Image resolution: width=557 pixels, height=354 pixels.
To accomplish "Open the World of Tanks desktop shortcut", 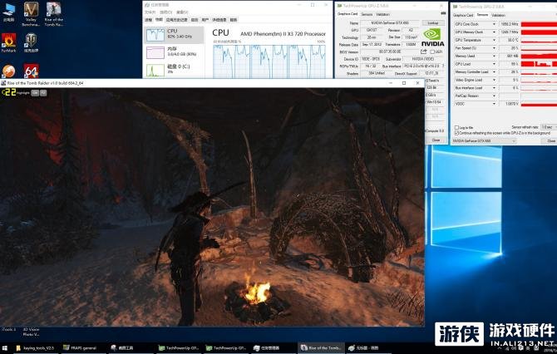I will (x=31, y=42).
